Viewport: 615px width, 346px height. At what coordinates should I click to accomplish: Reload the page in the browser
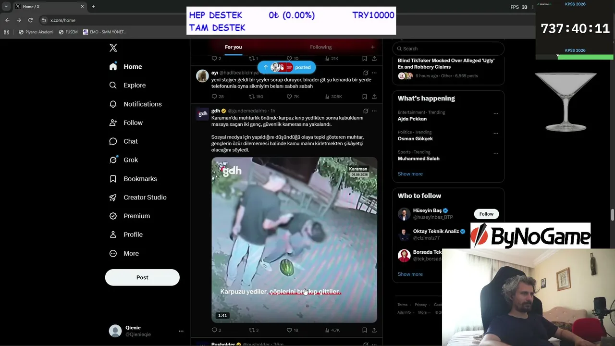[x=30, y=20]
